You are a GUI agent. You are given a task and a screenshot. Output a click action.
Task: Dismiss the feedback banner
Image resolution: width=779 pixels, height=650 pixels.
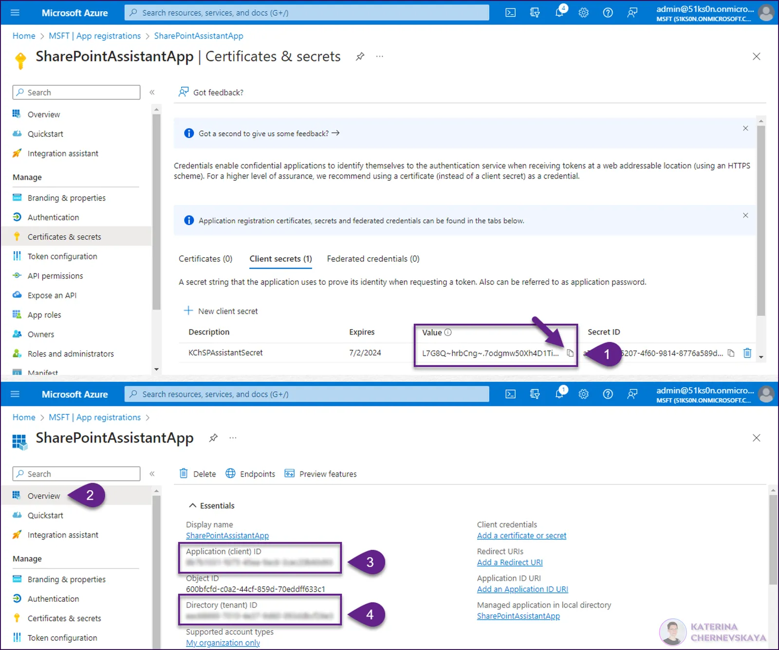745,128
